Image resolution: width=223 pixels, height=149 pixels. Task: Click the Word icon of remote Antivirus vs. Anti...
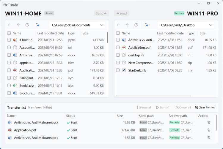(124, 40)
